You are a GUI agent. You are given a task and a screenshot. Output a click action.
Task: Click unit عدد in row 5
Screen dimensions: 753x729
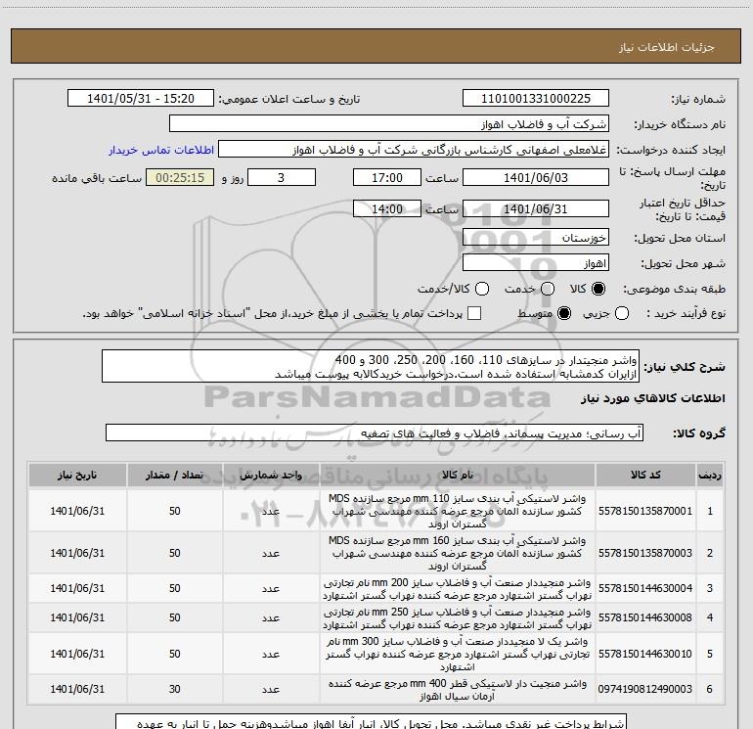[x=271, y=654]
